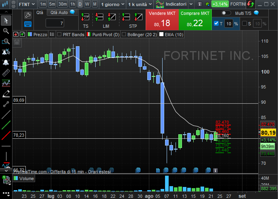278x199 pixels.
Task: Click the +3,14% change badge
Action: [220, 4]
